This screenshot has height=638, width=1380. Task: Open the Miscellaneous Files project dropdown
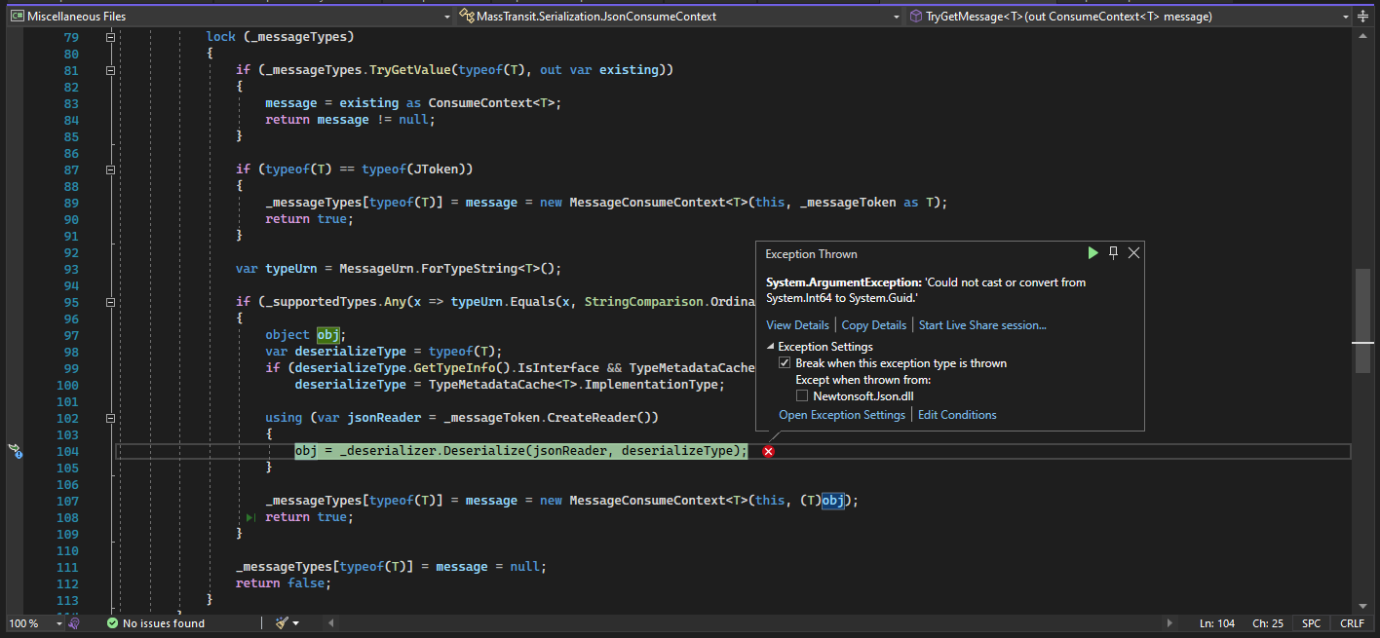[445, 17]
